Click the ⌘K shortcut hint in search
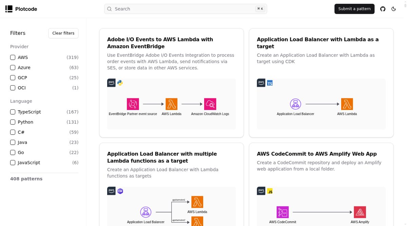This screenshot has width=407, height=226. point(260,9)
